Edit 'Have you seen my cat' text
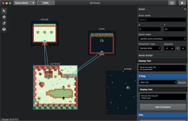The width and height of the screenshot is (188, 121). 162,68
